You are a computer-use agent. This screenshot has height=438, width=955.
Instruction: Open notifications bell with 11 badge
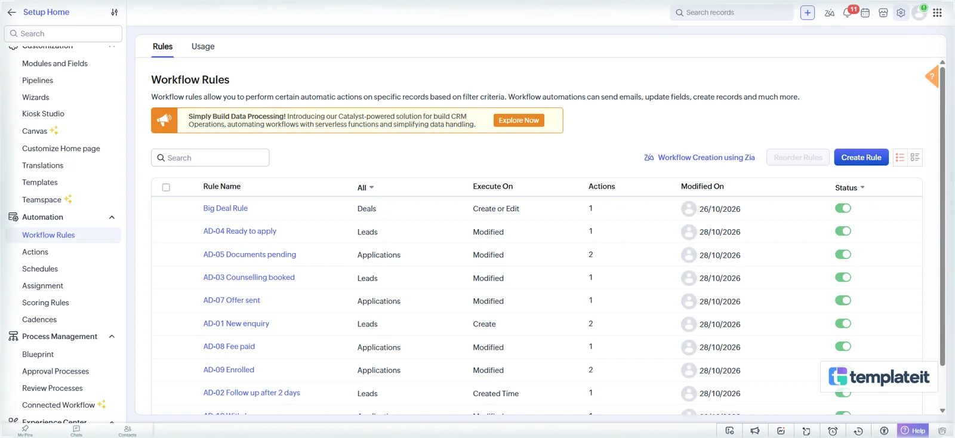(848, 13)
